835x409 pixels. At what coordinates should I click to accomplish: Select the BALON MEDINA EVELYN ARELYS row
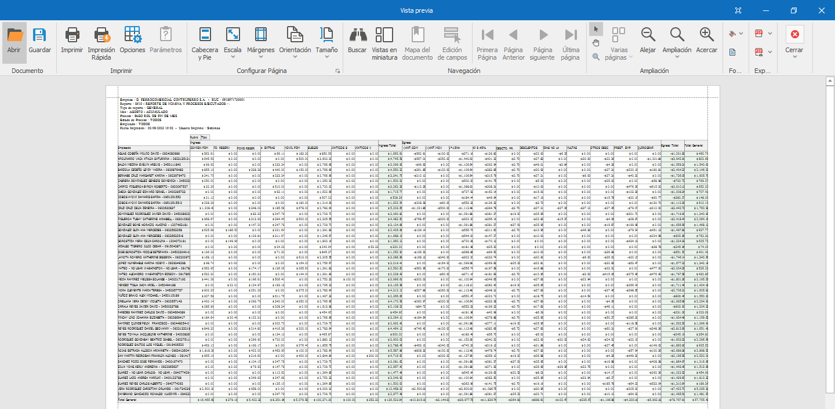(x=413, y=164)
